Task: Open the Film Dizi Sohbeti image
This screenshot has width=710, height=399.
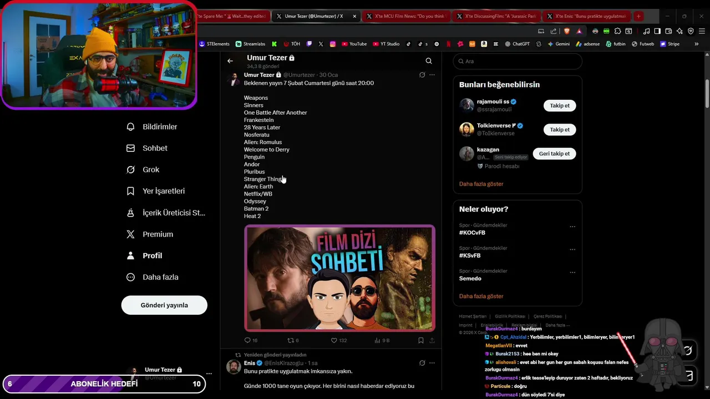Action: [x=339, y=278]
